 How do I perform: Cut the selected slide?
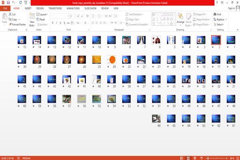tap(12, 14)
